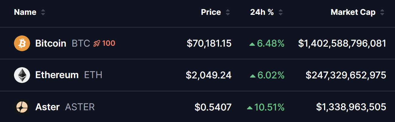The image size is (395, 122).
Task: Click the Bitcoin orange logo icon
Action: tap(22, 43)
